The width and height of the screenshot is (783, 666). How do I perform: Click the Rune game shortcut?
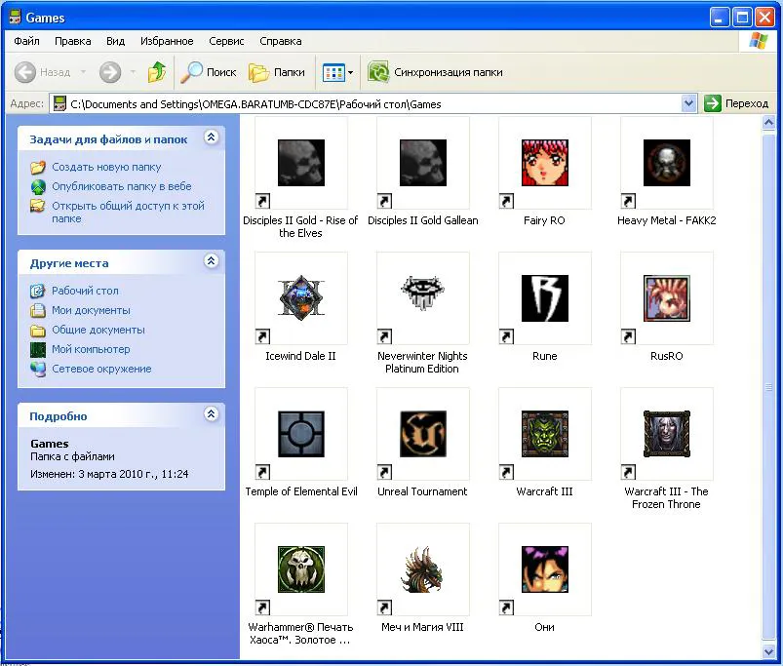(x=544, y=298)
